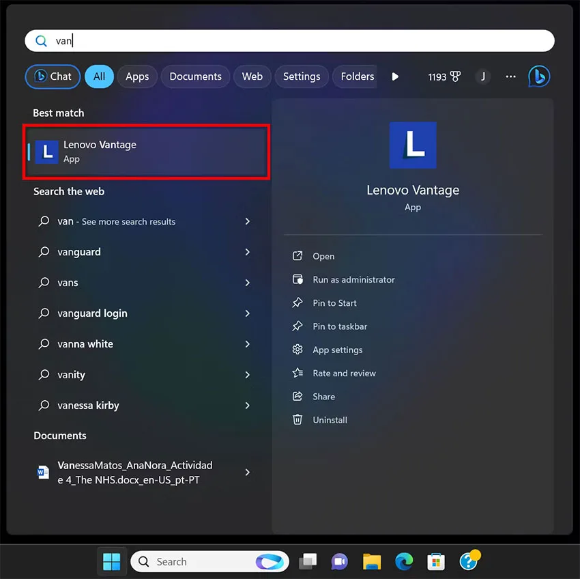Open the 1193 rewards trophy
The image size is (580, 579).
point(444,76)
